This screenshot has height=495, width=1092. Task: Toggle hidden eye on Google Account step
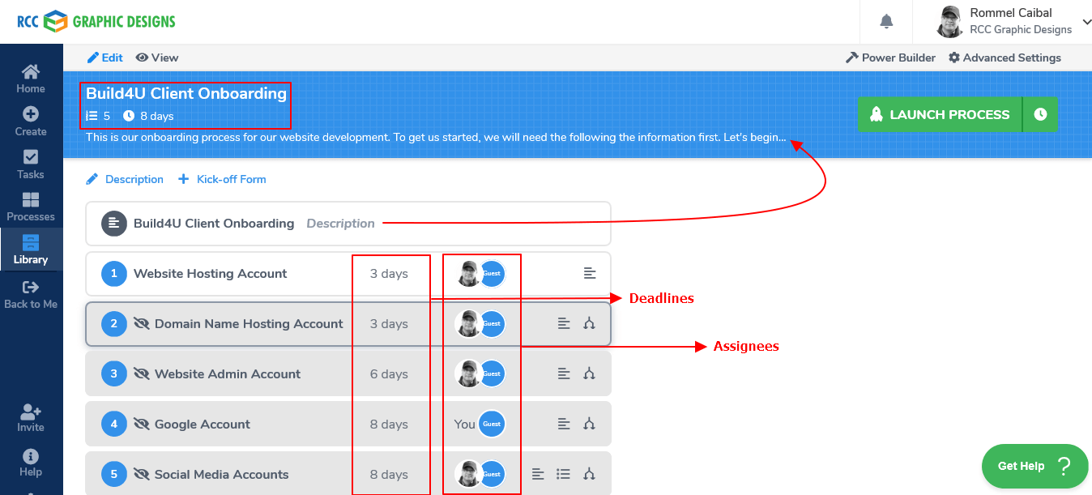[142, 425]
